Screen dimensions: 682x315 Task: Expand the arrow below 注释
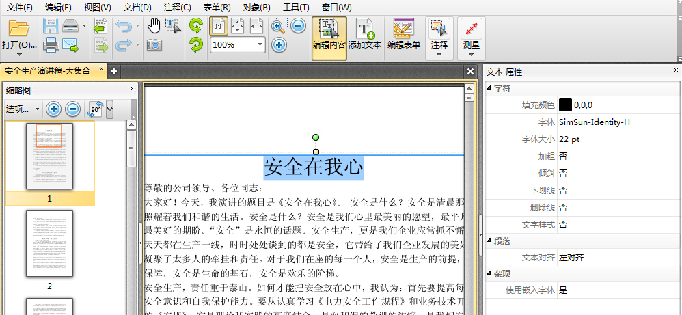click(439, 55)
